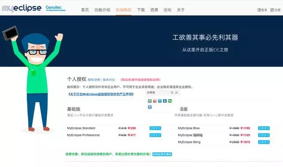Click the 登录 login link

tap(262, 10)
